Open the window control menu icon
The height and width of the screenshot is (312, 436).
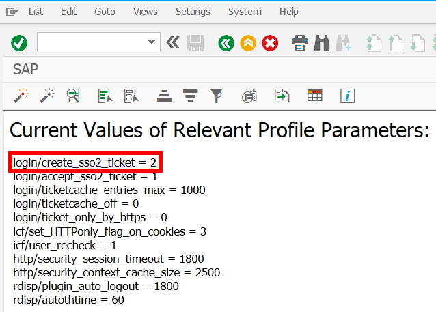10,12
